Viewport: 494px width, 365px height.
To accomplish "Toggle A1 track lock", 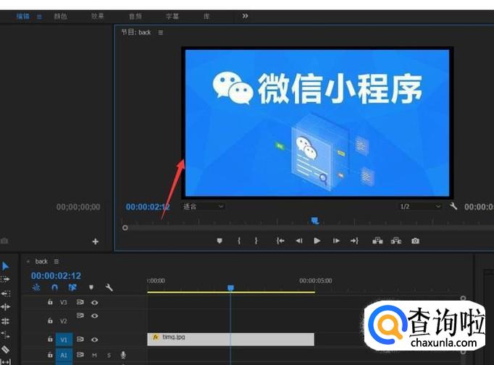I will click(x=50, y=355).
